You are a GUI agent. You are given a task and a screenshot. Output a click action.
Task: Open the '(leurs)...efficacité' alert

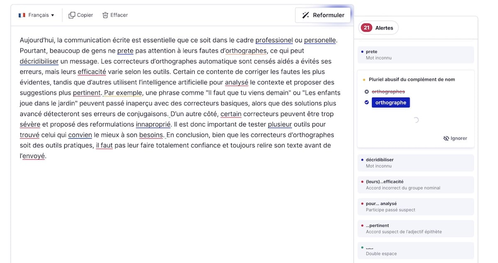pos(415,185)
